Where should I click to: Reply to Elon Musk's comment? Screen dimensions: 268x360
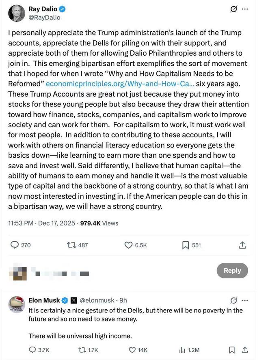pos(33,350)
